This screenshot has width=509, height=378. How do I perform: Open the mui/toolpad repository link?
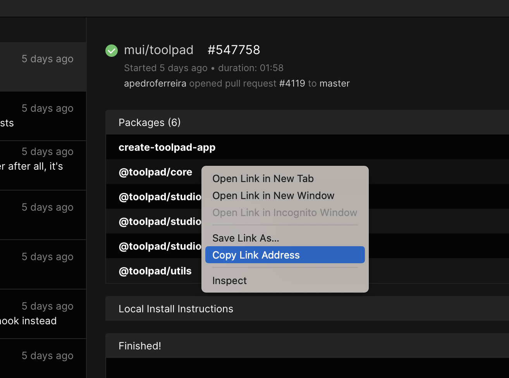click(x=158, y=50)
